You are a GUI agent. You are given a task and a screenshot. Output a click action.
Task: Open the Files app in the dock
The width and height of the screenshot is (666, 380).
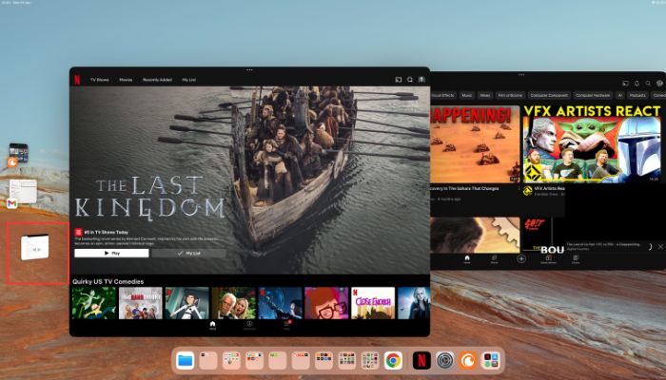[x=186, y=360]
